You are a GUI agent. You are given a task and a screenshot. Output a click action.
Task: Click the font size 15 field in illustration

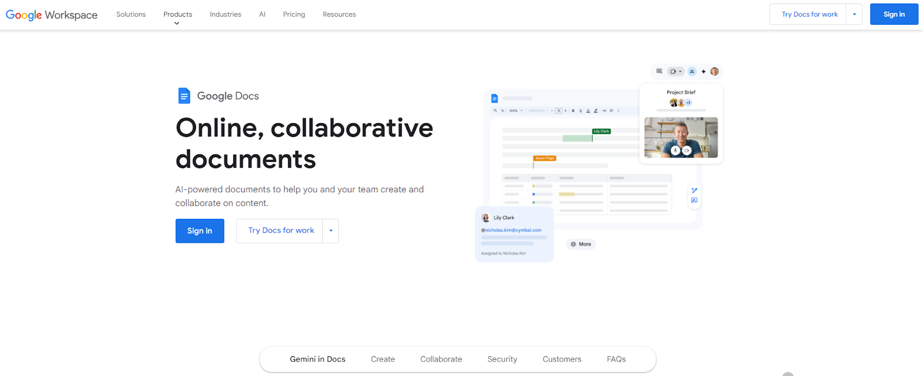[x=558, y=111]
